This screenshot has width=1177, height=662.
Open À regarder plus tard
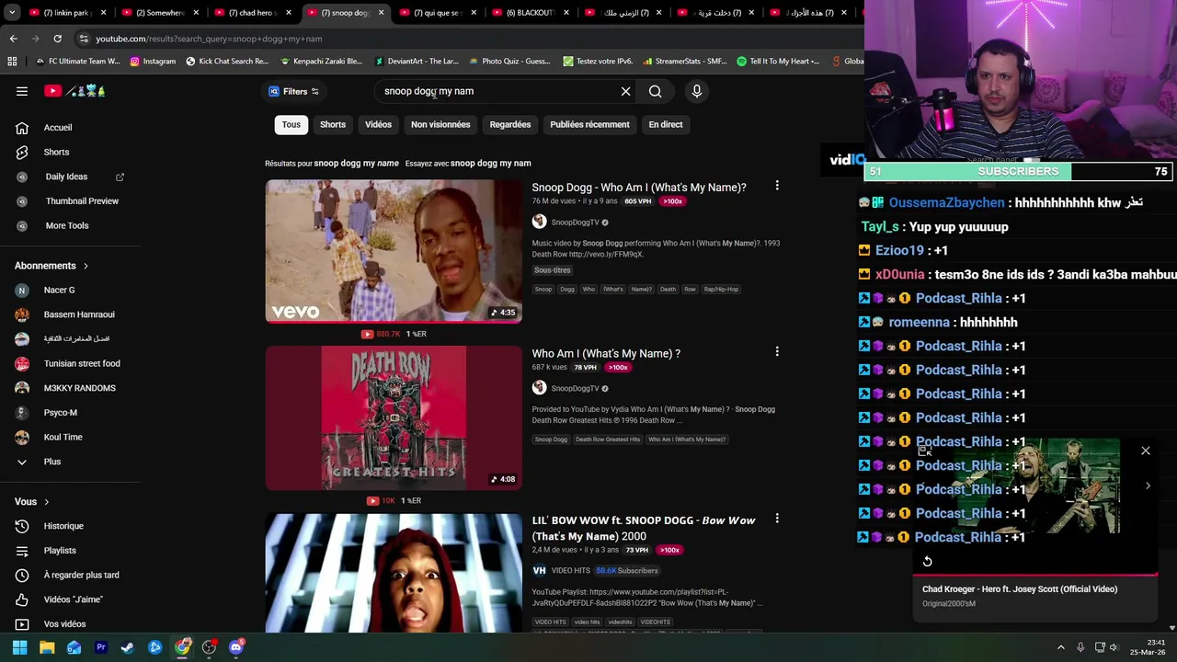click(81, 575)
